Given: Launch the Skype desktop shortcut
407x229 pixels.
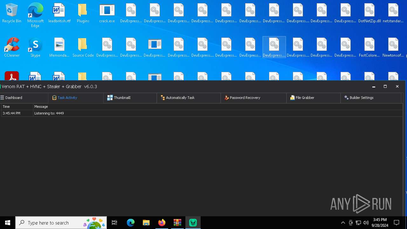Looking at the screenshot, I should 35,48.
